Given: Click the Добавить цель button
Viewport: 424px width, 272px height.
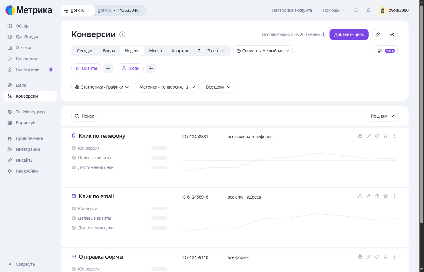Looking at the screenshot, I should [349, 34].
